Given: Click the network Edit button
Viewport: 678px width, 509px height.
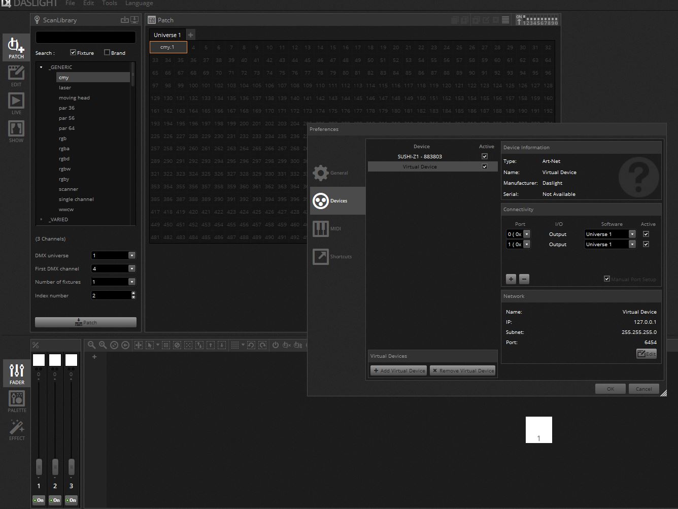Looking at the screenshot, I should point(647,354).
